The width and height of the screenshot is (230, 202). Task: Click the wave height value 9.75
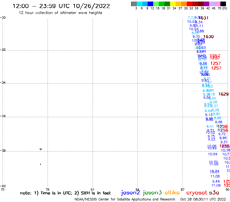point(211,136)
